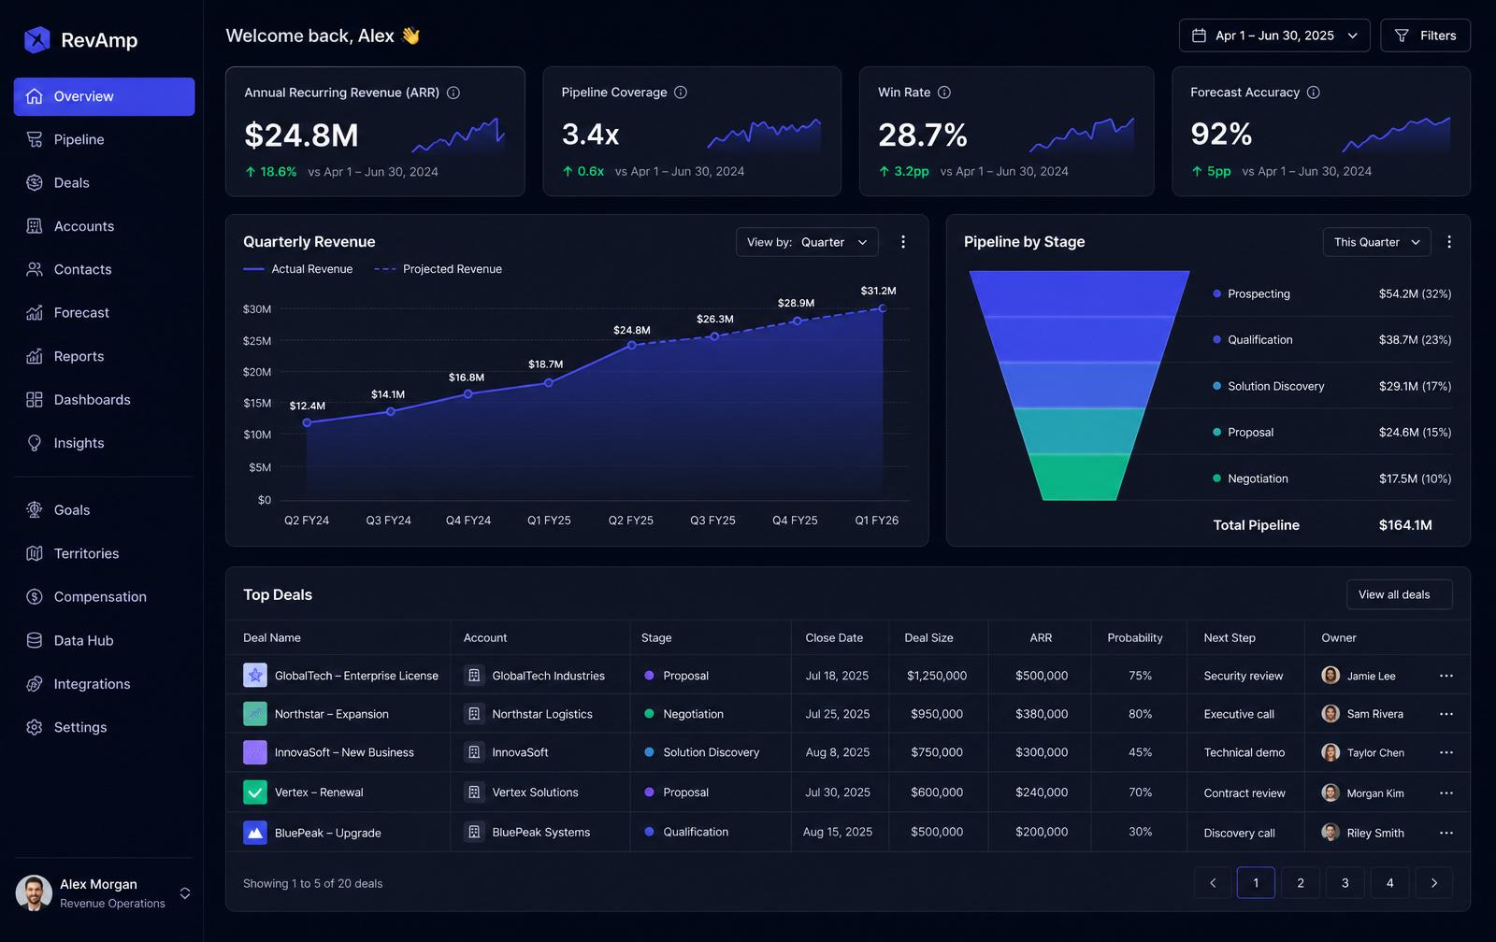1496x942 pixels.
Task: Click Jamie Lee owner avatar
Action: point(1331,675)
